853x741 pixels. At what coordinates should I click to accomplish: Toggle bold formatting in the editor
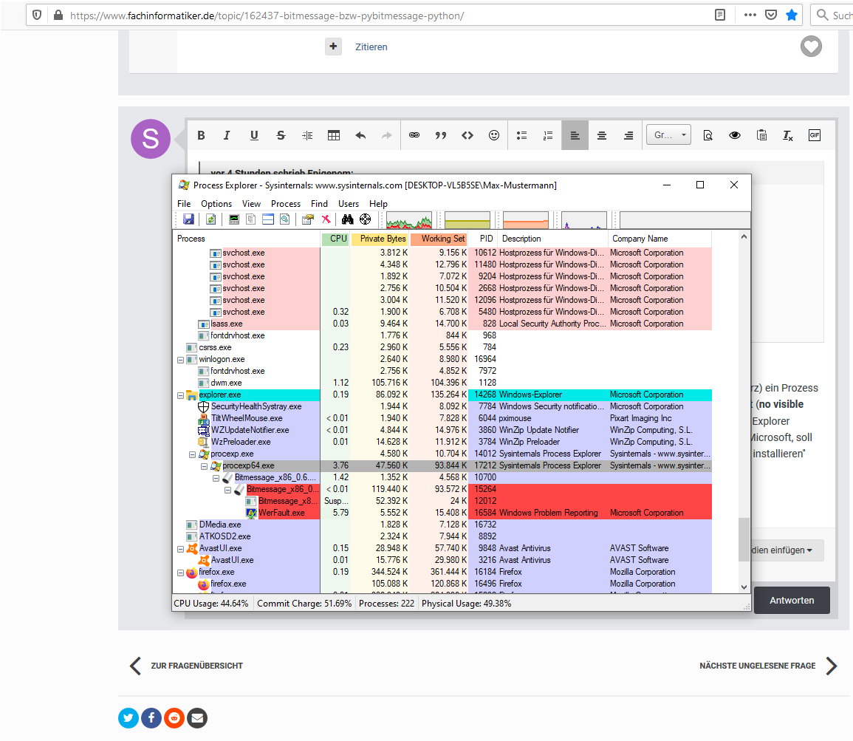(x=202, y=135)
